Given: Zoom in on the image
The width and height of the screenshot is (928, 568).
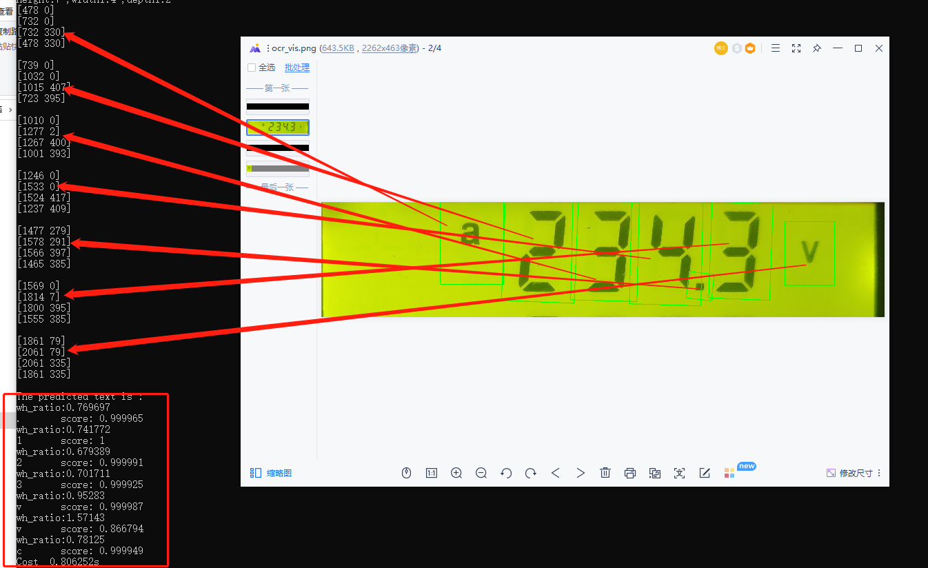Looking at the screenshot, I should tap(456, 473).
